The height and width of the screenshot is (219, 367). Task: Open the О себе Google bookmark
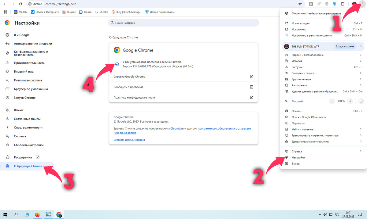tap(101, 12)
